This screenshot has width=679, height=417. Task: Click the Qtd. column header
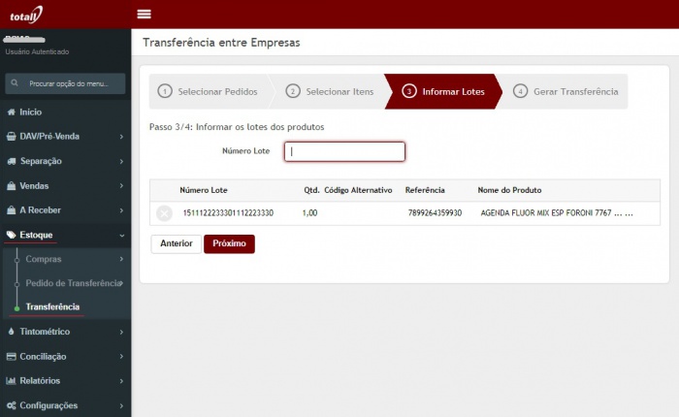pos(311,190)
